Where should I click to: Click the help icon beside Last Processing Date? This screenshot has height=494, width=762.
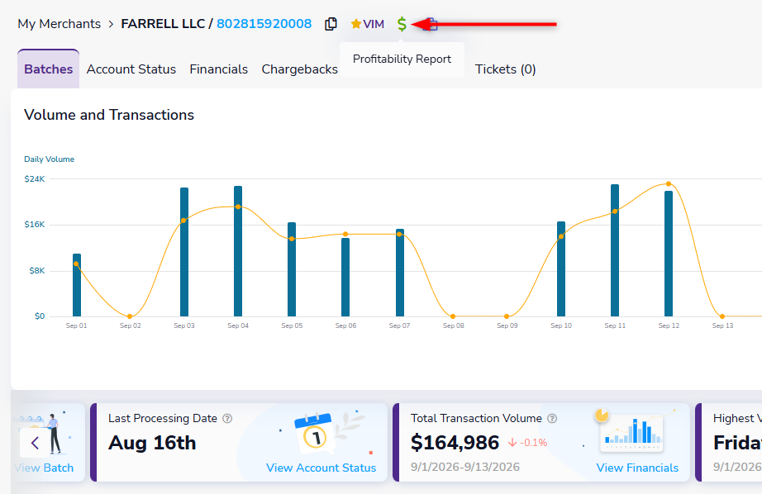coord(227,418)
